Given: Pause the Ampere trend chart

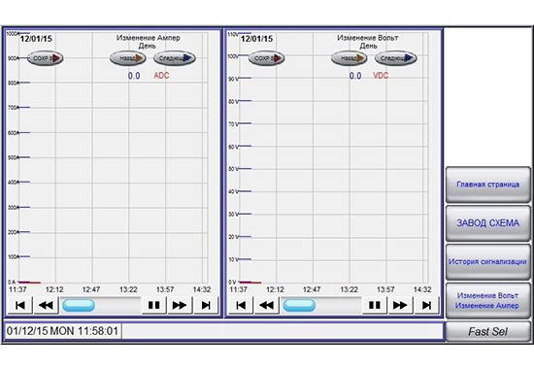Looking at the screenshot, I should [154, 305].
